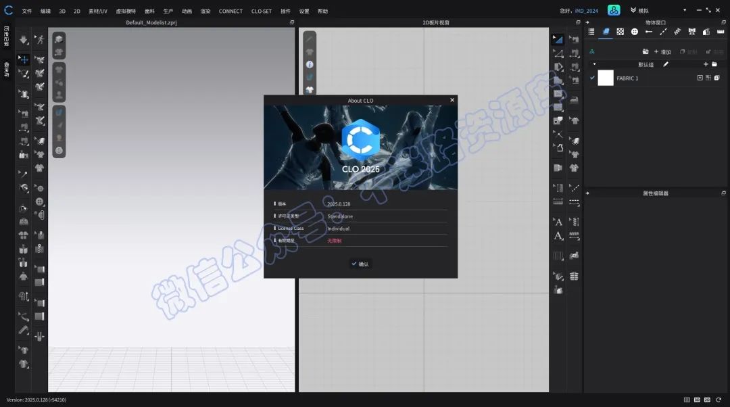Click the CLO-SET teal cloud icon
730x407 pixels.
click(614, 10)
